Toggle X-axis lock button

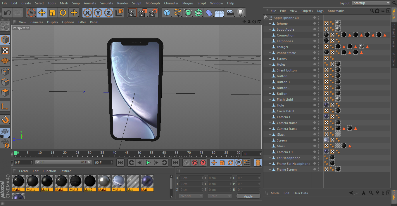(x=87, y=13)
